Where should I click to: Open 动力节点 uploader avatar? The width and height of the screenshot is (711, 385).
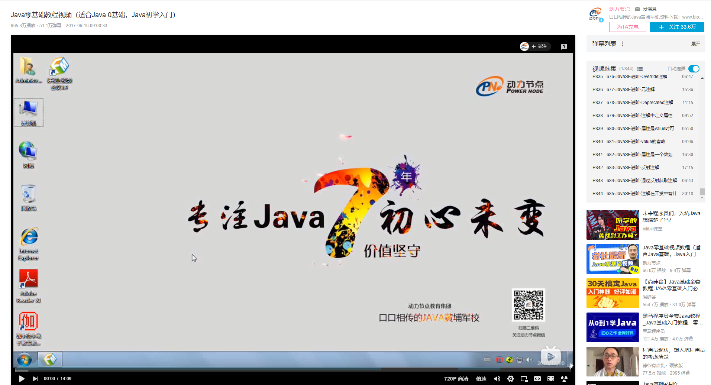[596, 15]
